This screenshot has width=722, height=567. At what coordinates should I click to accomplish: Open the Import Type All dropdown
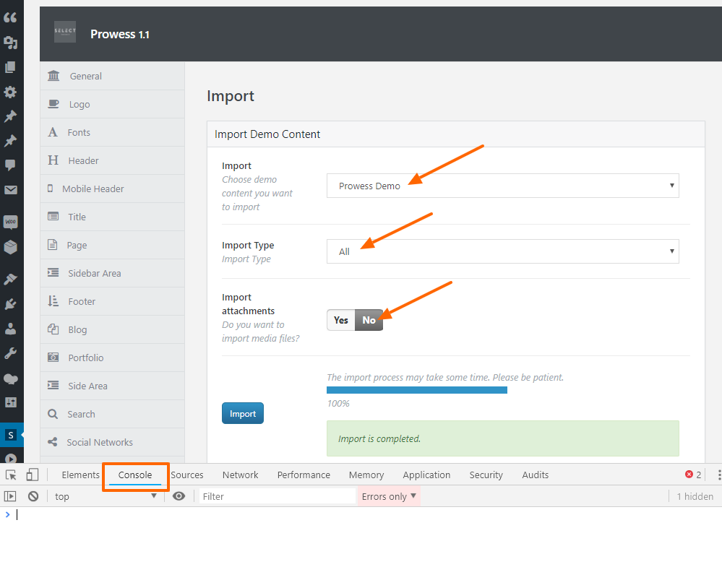point(503,251)
